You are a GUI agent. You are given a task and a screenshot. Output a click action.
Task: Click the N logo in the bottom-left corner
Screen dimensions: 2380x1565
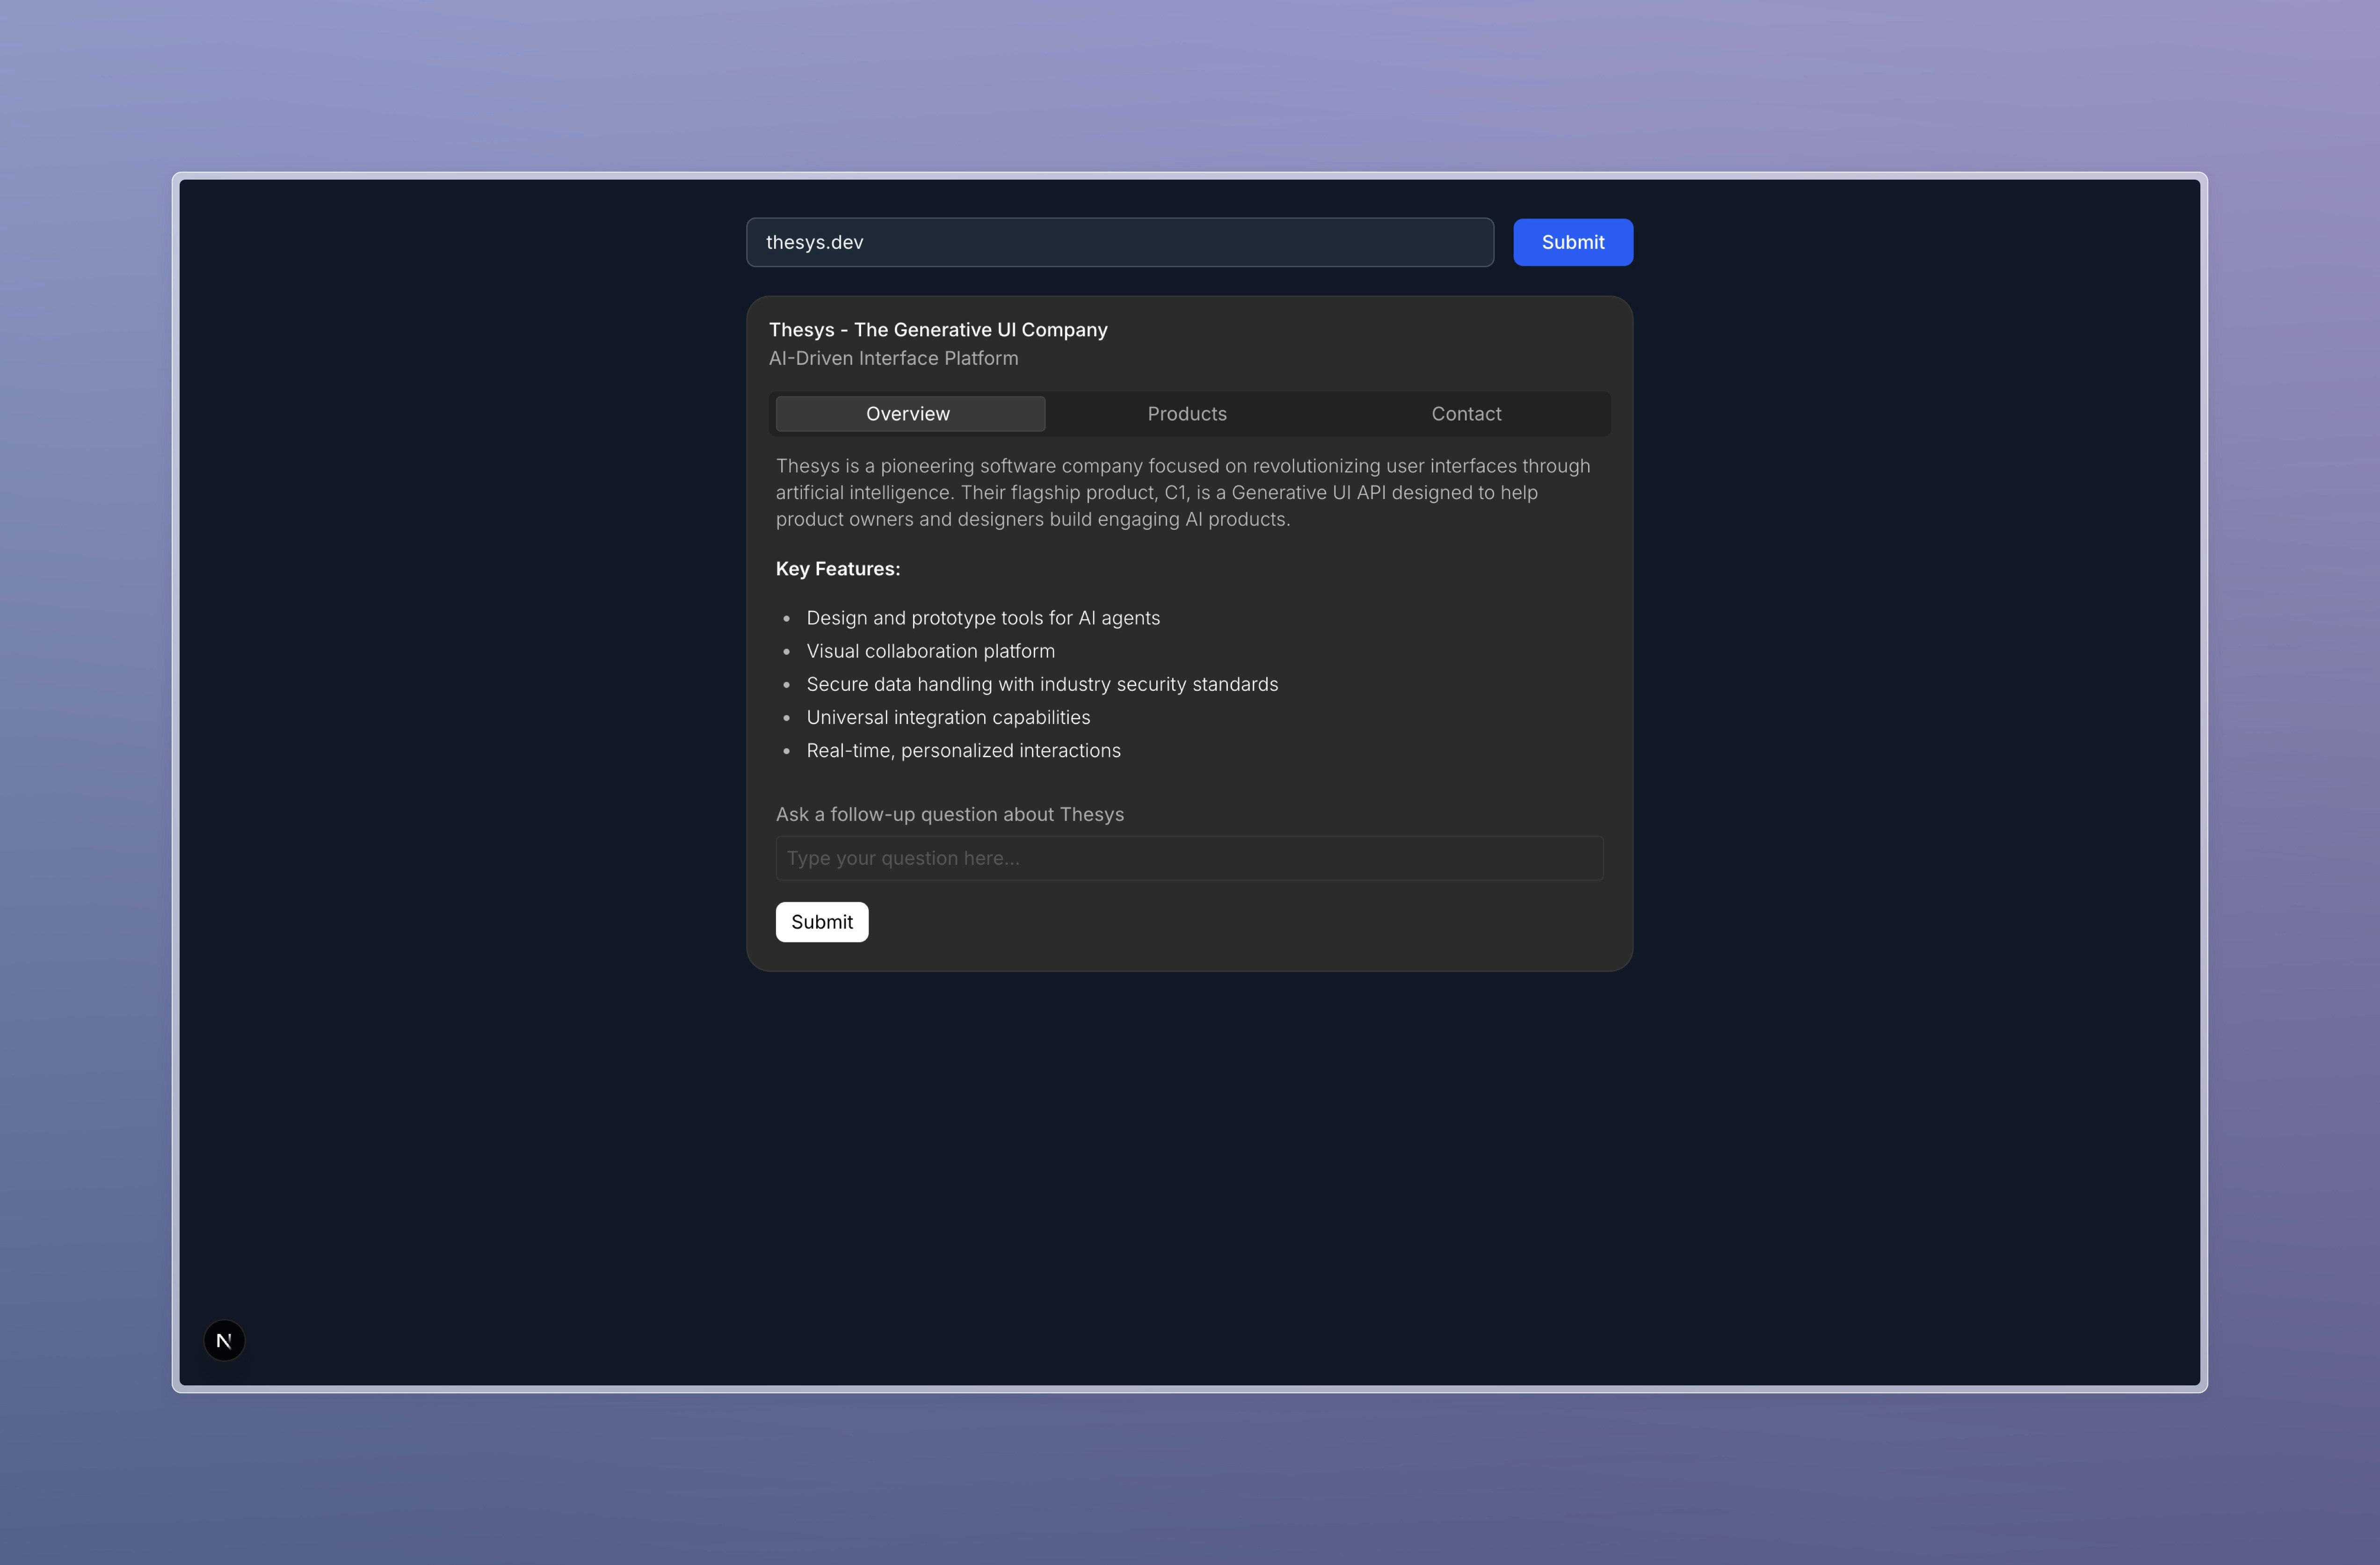click(224, 1340)
